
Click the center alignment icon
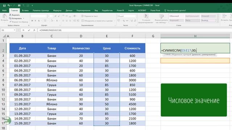pyautogui.click(x=67, y=21)
